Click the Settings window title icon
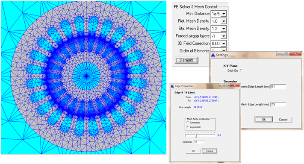The height and width of the screenshot is (164, 304). pyautogui.click(x=213, y=55)
